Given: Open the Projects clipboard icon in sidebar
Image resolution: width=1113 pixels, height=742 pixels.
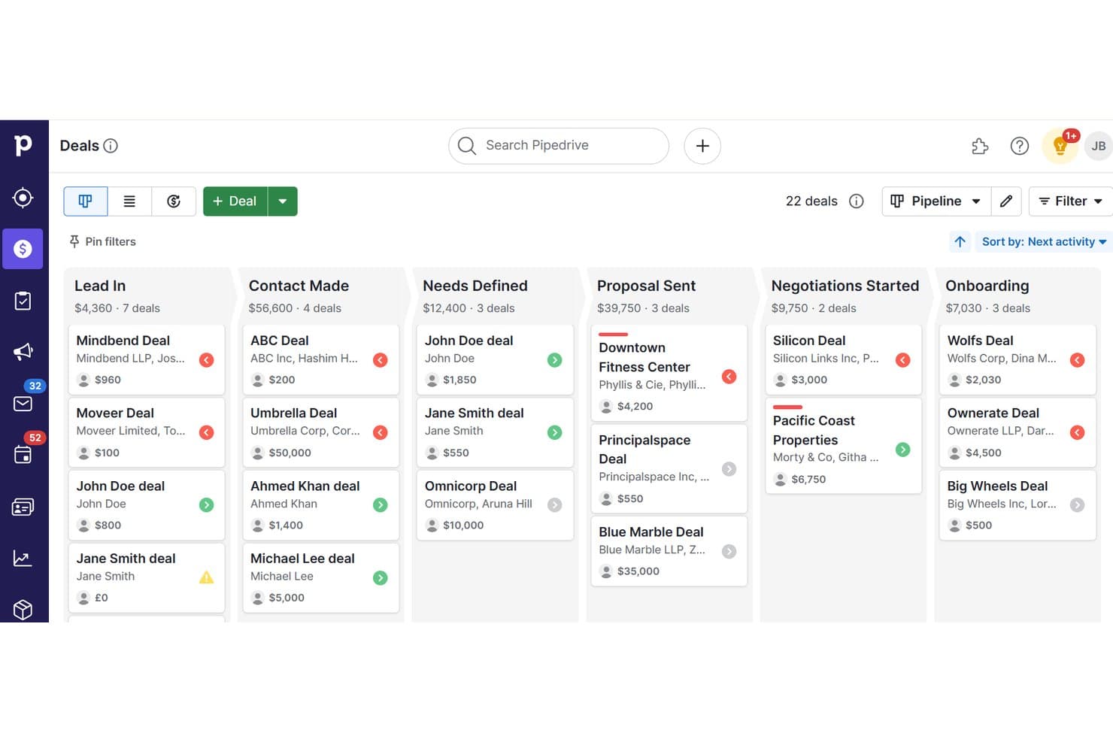Looking at the screenshot, I should click(23, 301).
